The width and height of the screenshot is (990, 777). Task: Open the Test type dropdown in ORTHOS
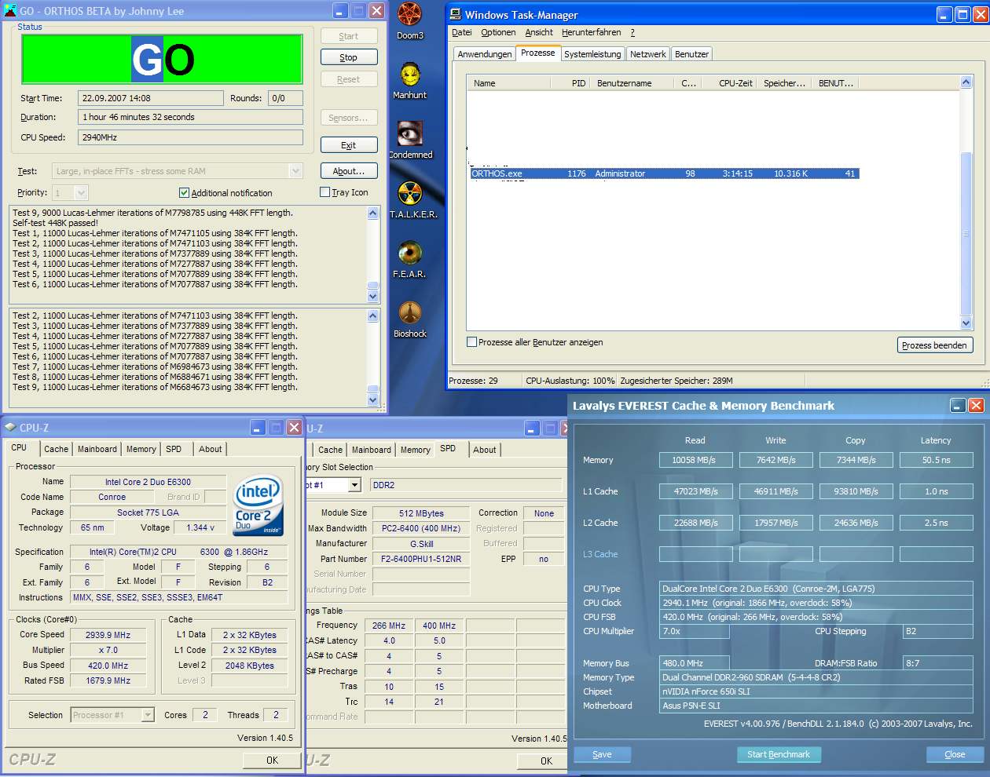[295, 171]
